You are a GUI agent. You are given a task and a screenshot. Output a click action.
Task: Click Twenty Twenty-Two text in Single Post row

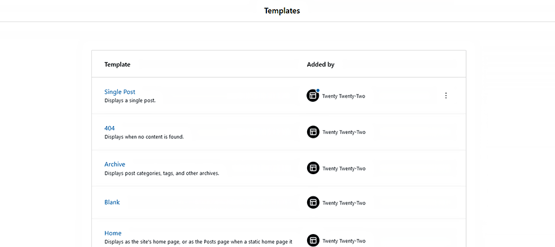coord(343,96)
